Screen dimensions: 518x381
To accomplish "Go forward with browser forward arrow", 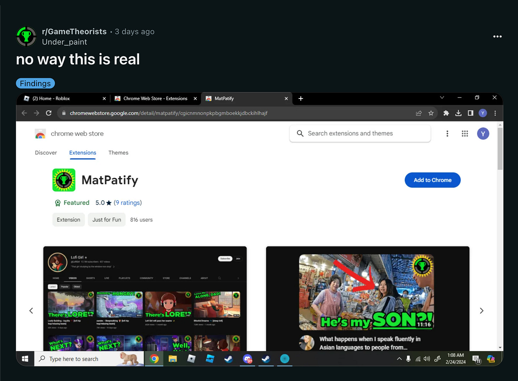I will tap(36, 113).
